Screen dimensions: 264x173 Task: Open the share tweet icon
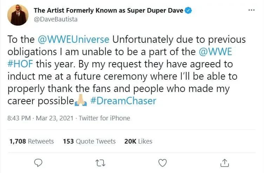tap(224, 162)
